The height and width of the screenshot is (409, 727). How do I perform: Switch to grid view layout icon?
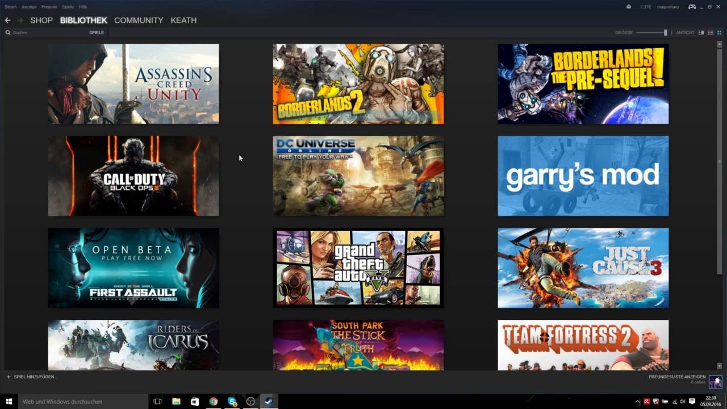click(719, 32)
